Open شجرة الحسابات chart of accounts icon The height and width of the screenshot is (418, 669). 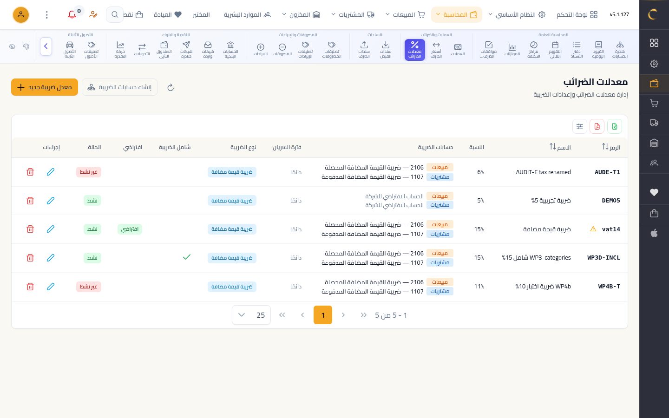coord(620,49)
